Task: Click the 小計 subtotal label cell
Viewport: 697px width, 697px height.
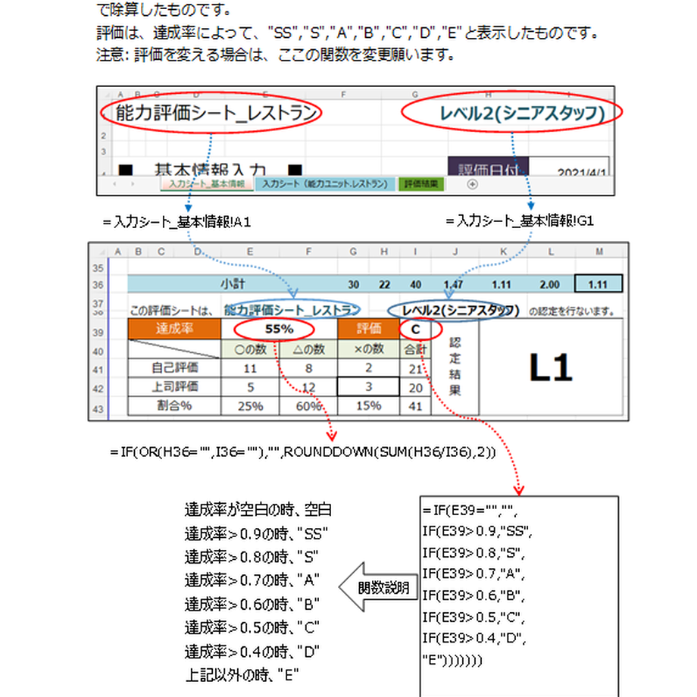Action: coord(233,285)
